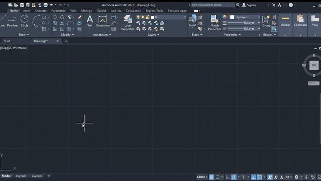Open the Insert ribbon tab
Screen dimensions: 321x181
tap(26, 11)
